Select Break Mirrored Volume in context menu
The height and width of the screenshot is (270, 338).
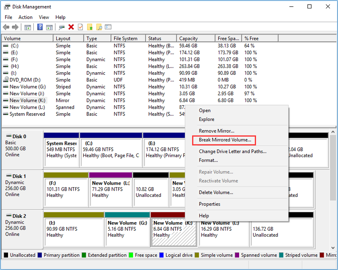[x=225, y=140]
